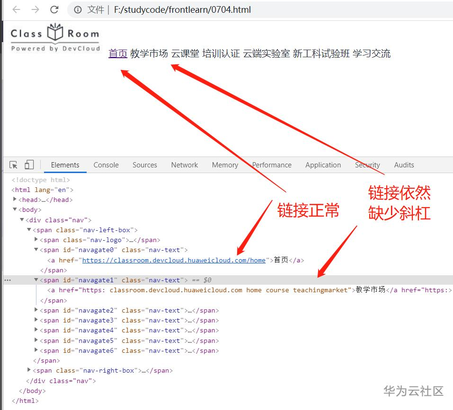Open the 首页 navigation link
Screen dimensions: 453x410
click(x=118, y=53)
